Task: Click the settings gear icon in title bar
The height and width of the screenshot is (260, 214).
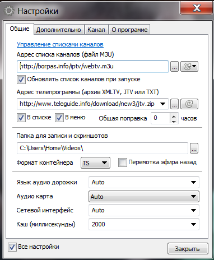Action: (9, 11)
